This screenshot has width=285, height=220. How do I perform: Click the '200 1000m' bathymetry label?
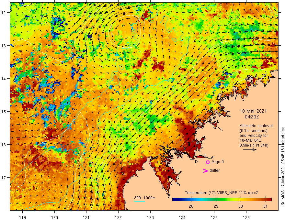[145, 198]
